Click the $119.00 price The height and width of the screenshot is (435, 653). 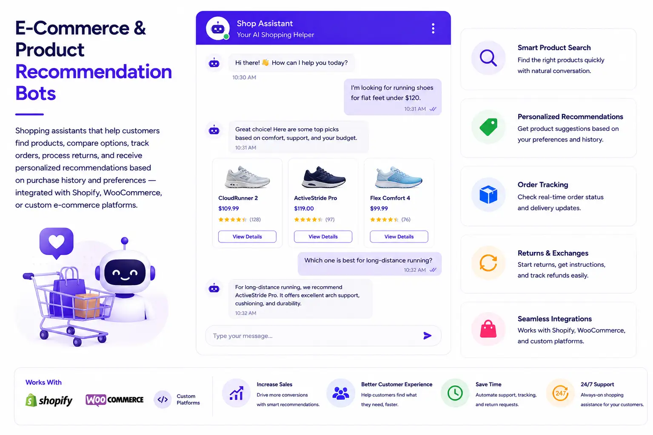(304, 209)
